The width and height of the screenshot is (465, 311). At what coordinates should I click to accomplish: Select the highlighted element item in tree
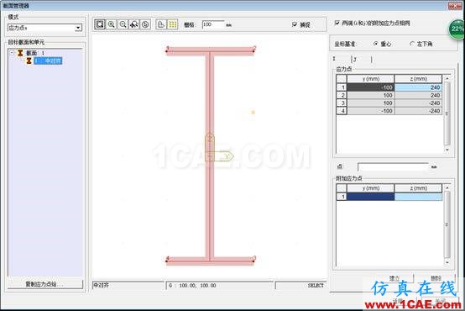pyautogui.click(x=48, y=61)
